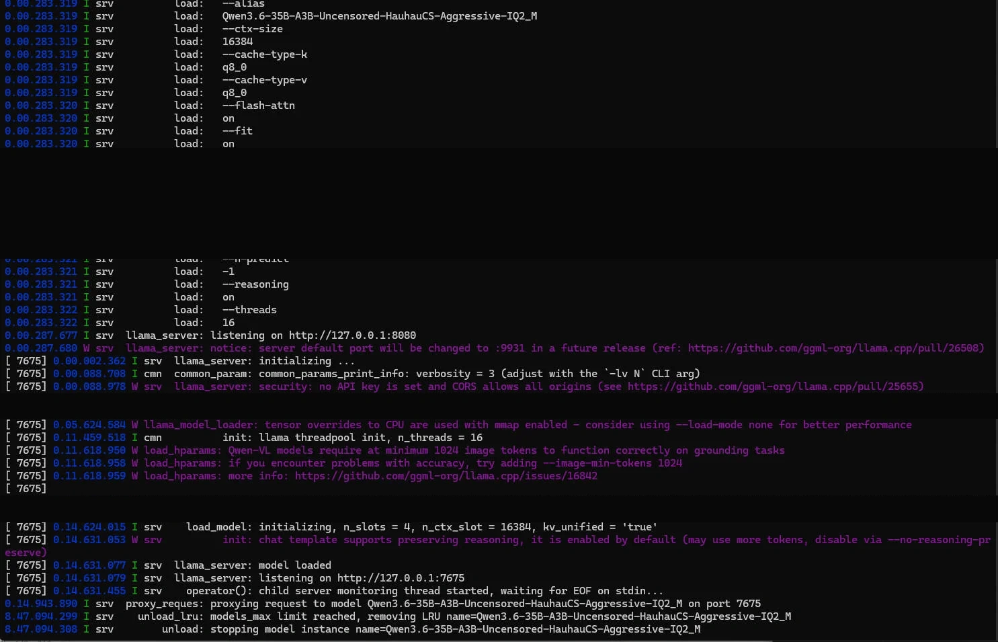
Task: Click the '--fit' argument text
Action: (x=237, y=131)
